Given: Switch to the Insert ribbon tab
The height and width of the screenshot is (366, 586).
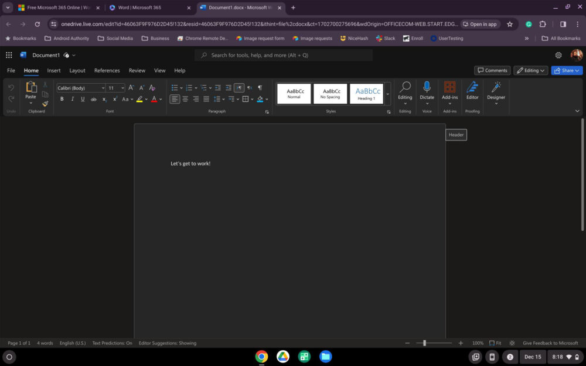Looking at the screenshot, I should pyautogui.click(x=54, y=70).
